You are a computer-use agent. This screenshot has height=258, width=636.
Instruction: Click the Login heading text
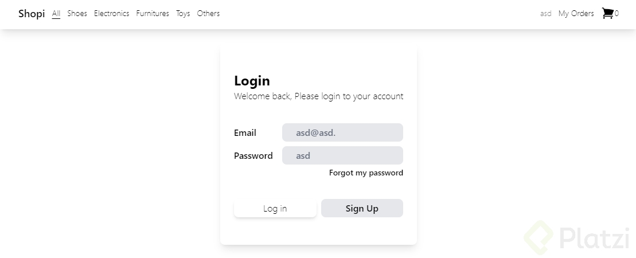point(252,81)
